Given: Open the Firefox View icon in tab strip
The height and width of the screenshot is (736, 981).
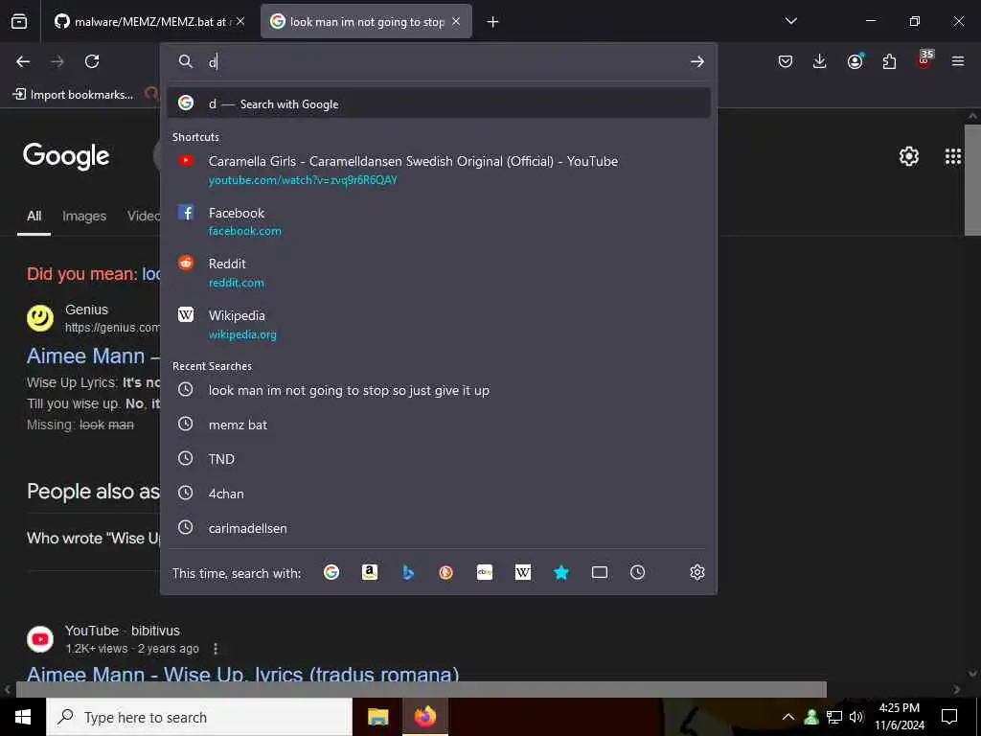Looking at the screenshot, I should (x=19, y=22).
